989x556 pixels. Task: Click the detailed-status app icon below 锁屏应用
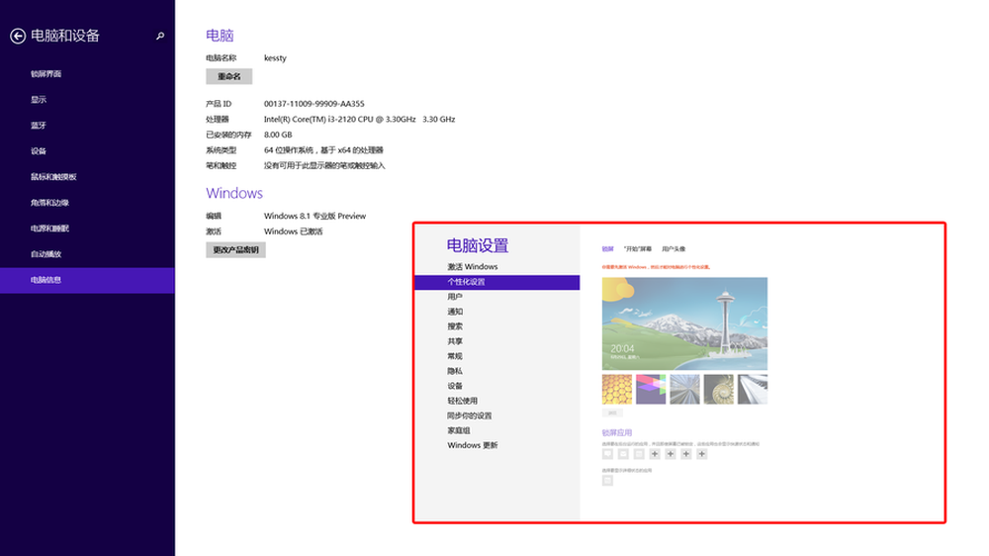pyautogui.click(x=607, y=481)
